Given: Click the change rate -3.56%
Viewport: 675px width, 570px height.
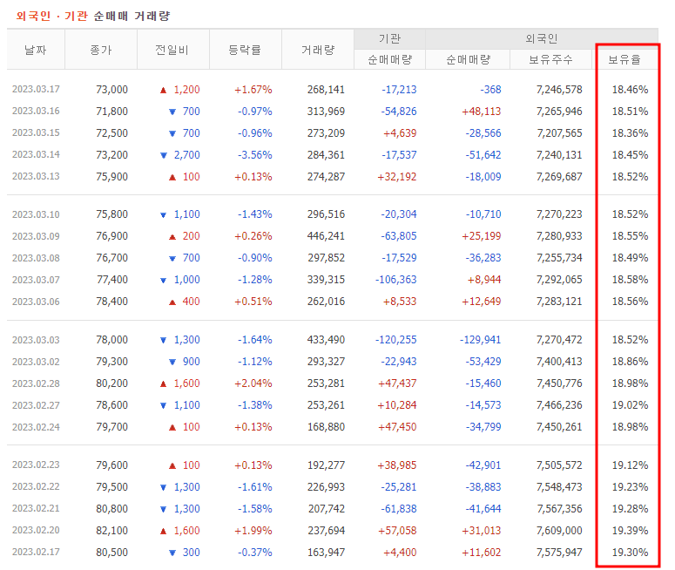Looking at the screenshot, I should (x=255, y=154).
